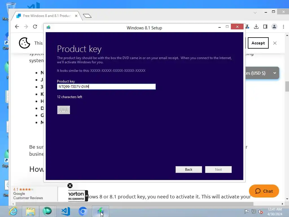Select the Free Windows 8 and 8.1 Product tab
Viewport: 289px width, 217px height.
(x=47, y=16)
